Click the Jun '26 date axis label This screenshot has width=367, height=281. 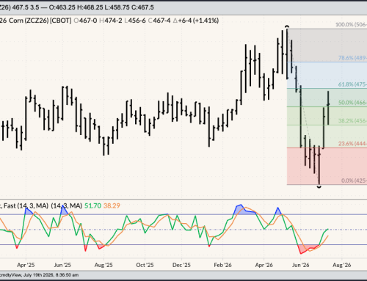300,265
